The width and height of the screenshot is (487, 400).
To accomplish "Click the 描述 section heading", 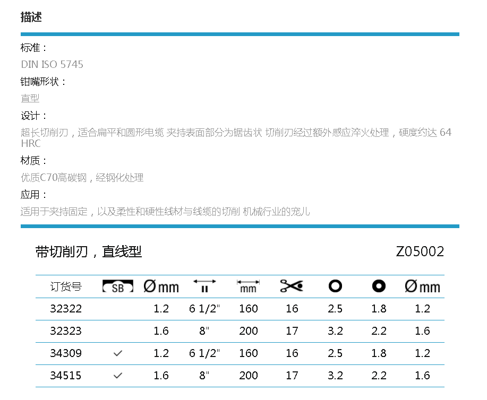I will coord(31,17).
